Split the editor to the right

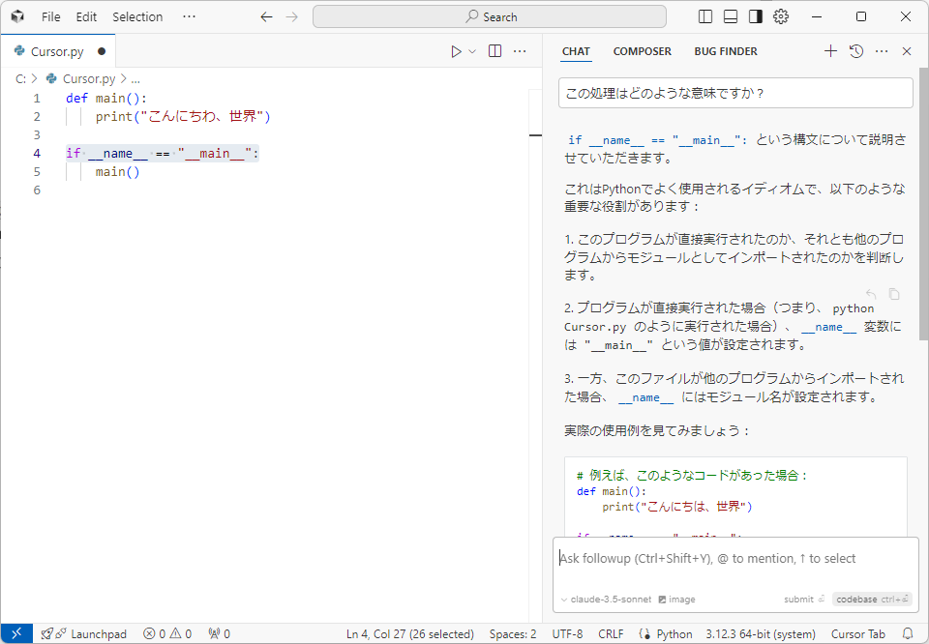click(494, 51)
